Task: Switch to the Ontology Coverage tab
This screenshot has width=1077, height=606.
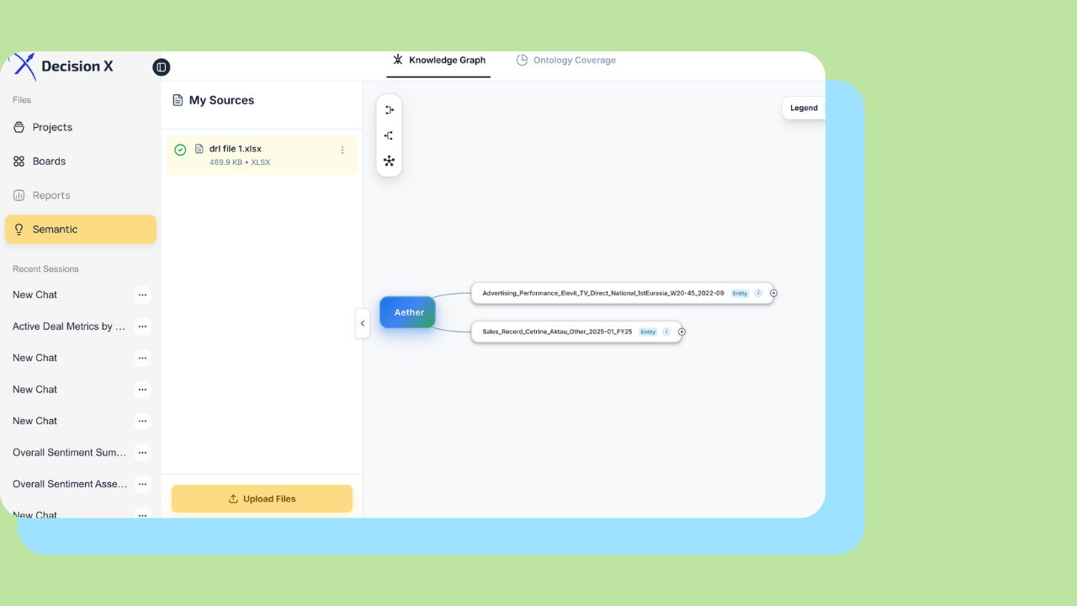Action: (x=566, y=60)
